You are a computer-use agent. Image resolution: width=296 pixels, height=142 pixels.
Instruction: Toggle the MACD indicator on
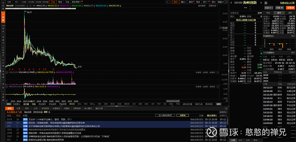tap(72, 104)
